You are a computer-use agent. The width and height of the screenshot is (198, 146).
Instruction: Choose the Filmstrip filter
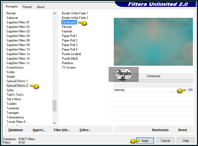67,27
